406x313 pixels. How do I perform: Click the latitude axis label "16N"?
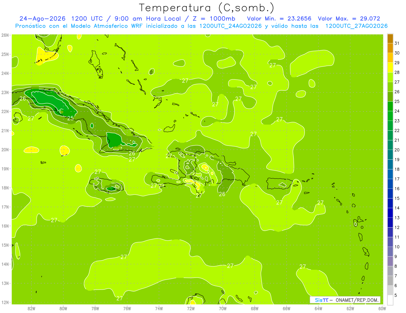5,226
